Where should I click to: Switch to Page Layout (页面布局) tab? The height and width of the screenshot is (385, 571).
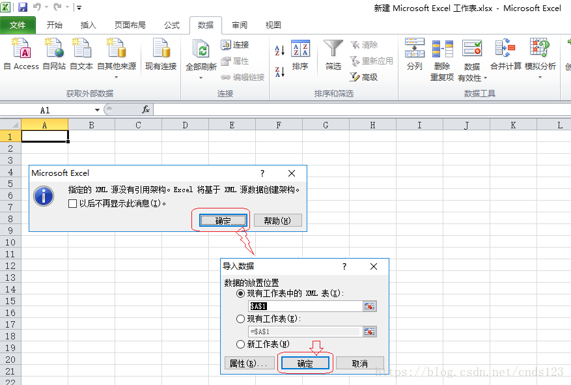(x=130, y=25)
